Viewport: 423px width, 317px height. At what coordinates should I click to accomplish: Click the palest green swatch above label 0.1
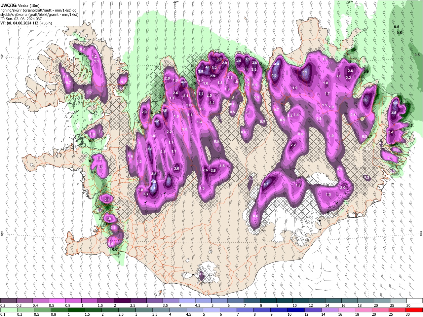[9, 310]
